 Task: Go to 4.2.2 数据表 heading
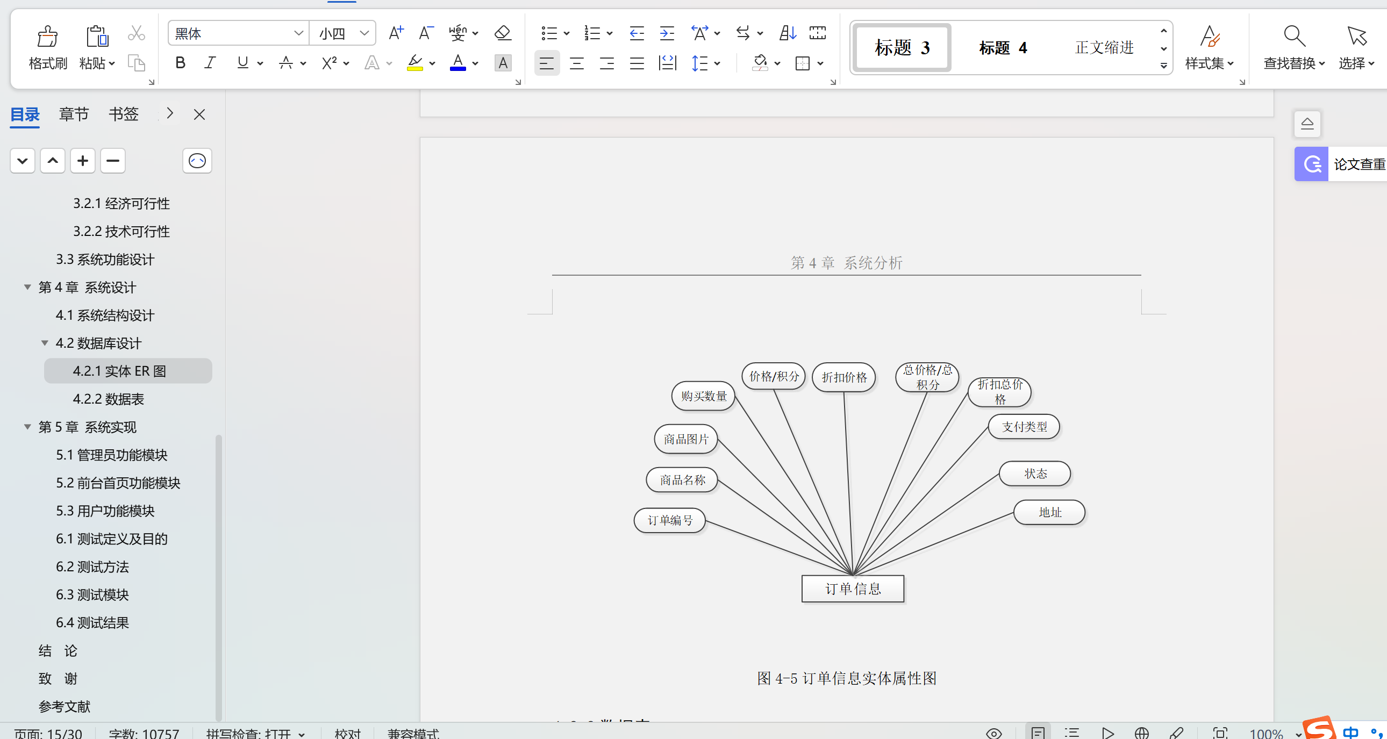[x=108, y=399]
